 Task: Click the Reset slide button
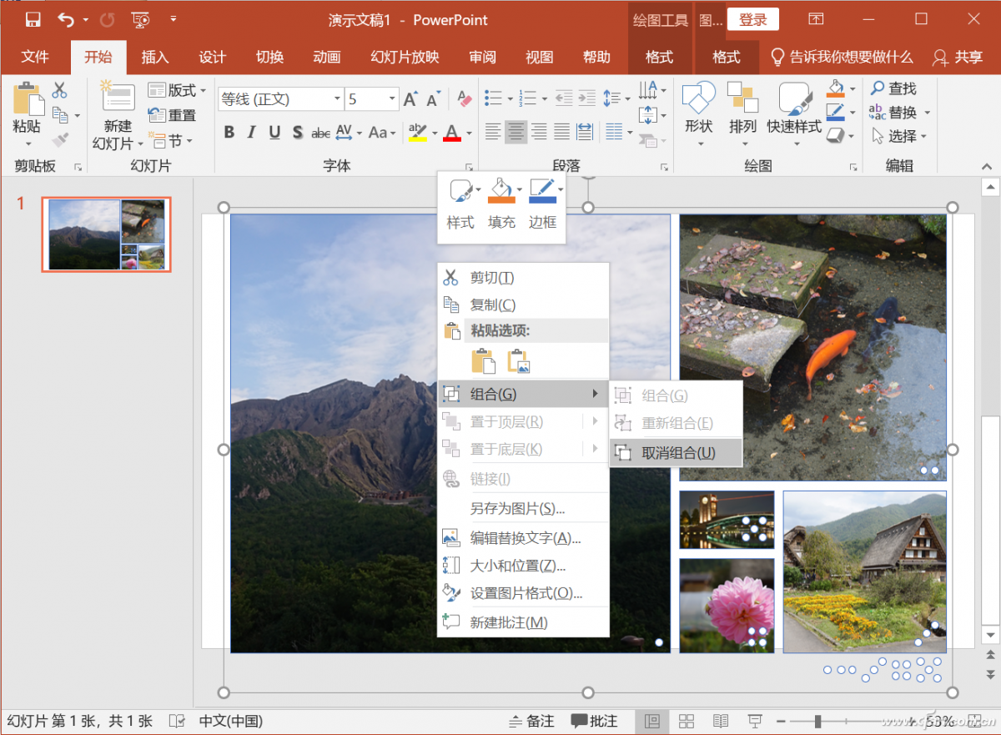pyautogui.click(x=173, y=115)
